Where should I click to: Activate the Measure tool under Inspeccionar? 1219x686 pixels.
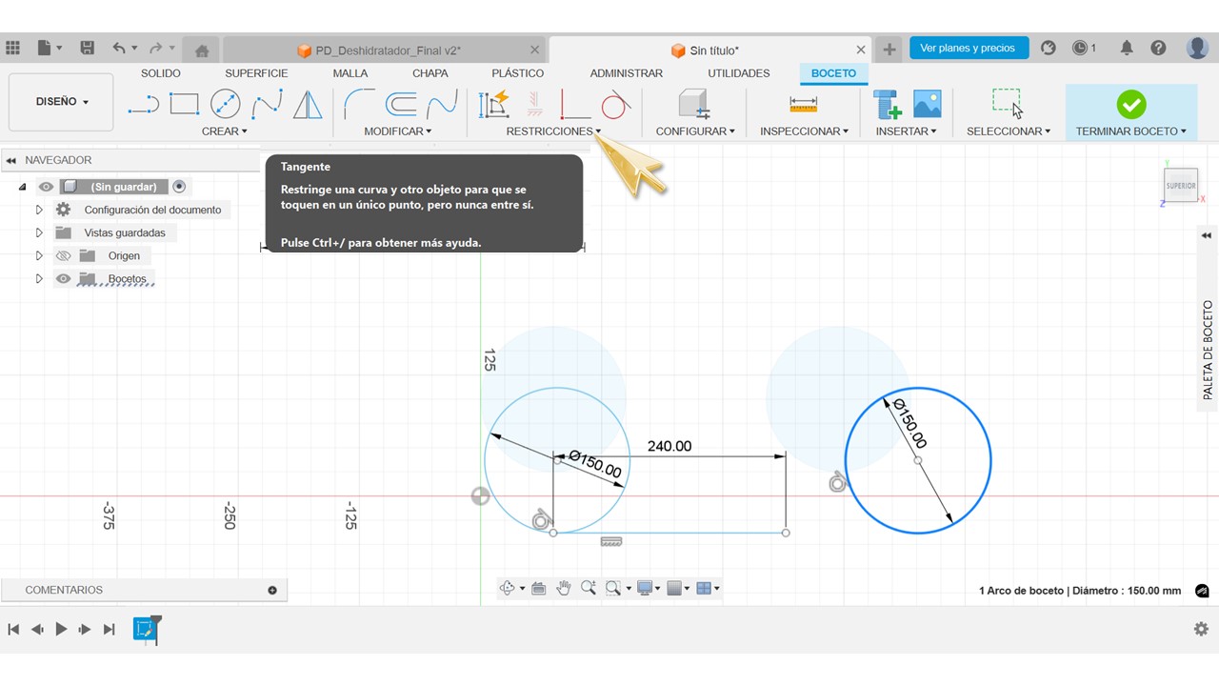pos(803,104)
